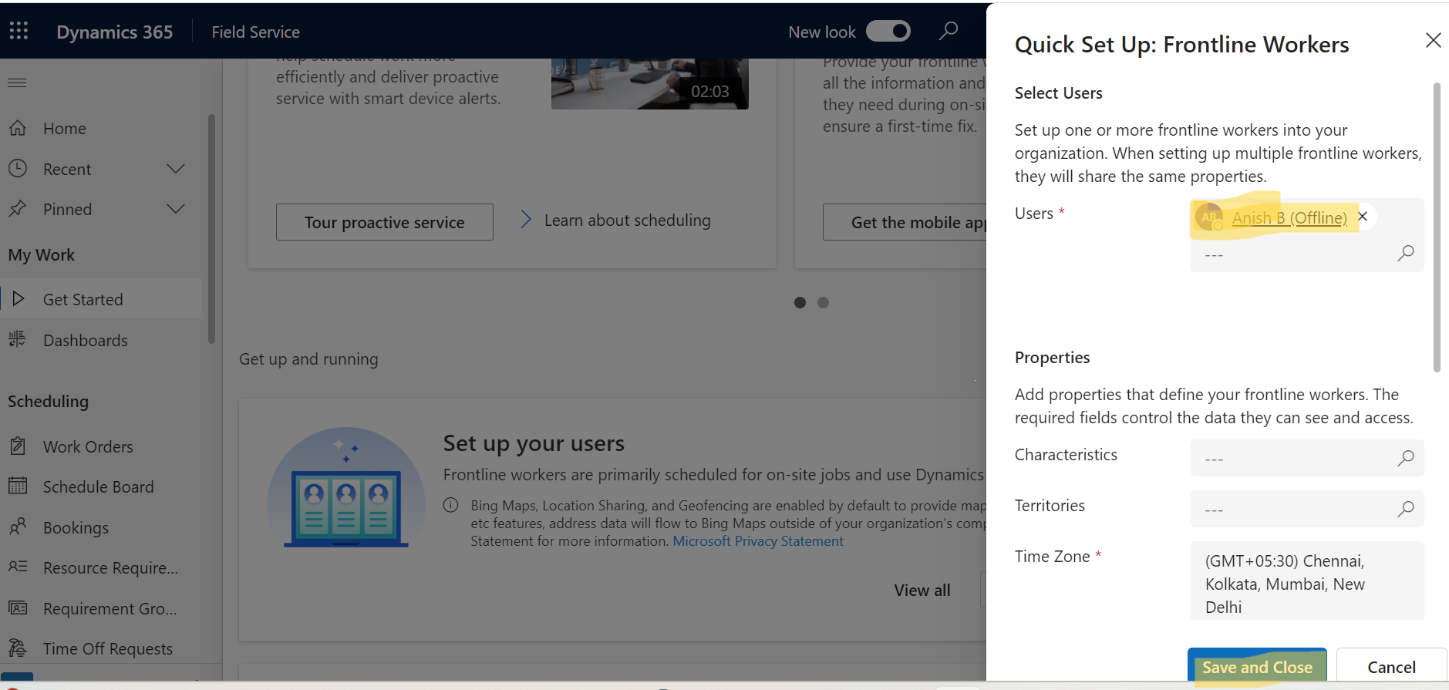Click the Pinned pin icon
The height and width of the screenshot is (690, 1449).
coord(18,209)
